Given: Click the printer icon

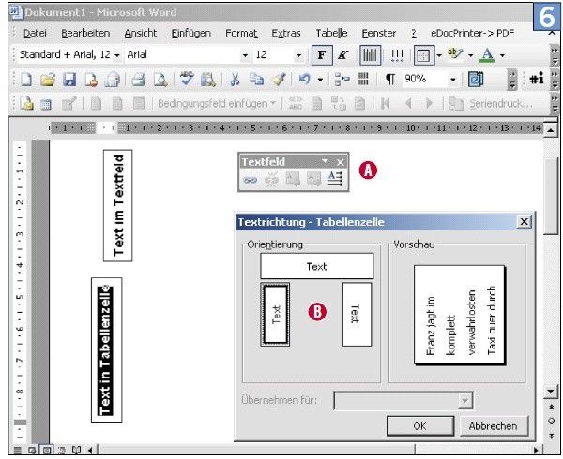Looking at the screenshot, I should click(x=138, y=80).
